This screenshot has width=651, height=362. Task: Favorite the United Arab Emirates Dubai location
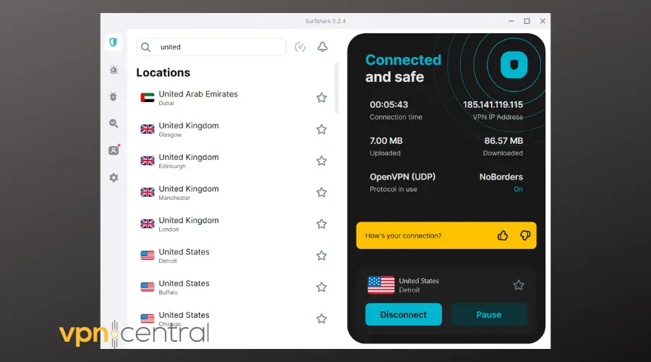(x=321, y=98)
